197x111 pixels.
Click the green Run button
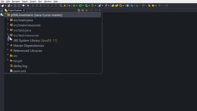point(80,6)
